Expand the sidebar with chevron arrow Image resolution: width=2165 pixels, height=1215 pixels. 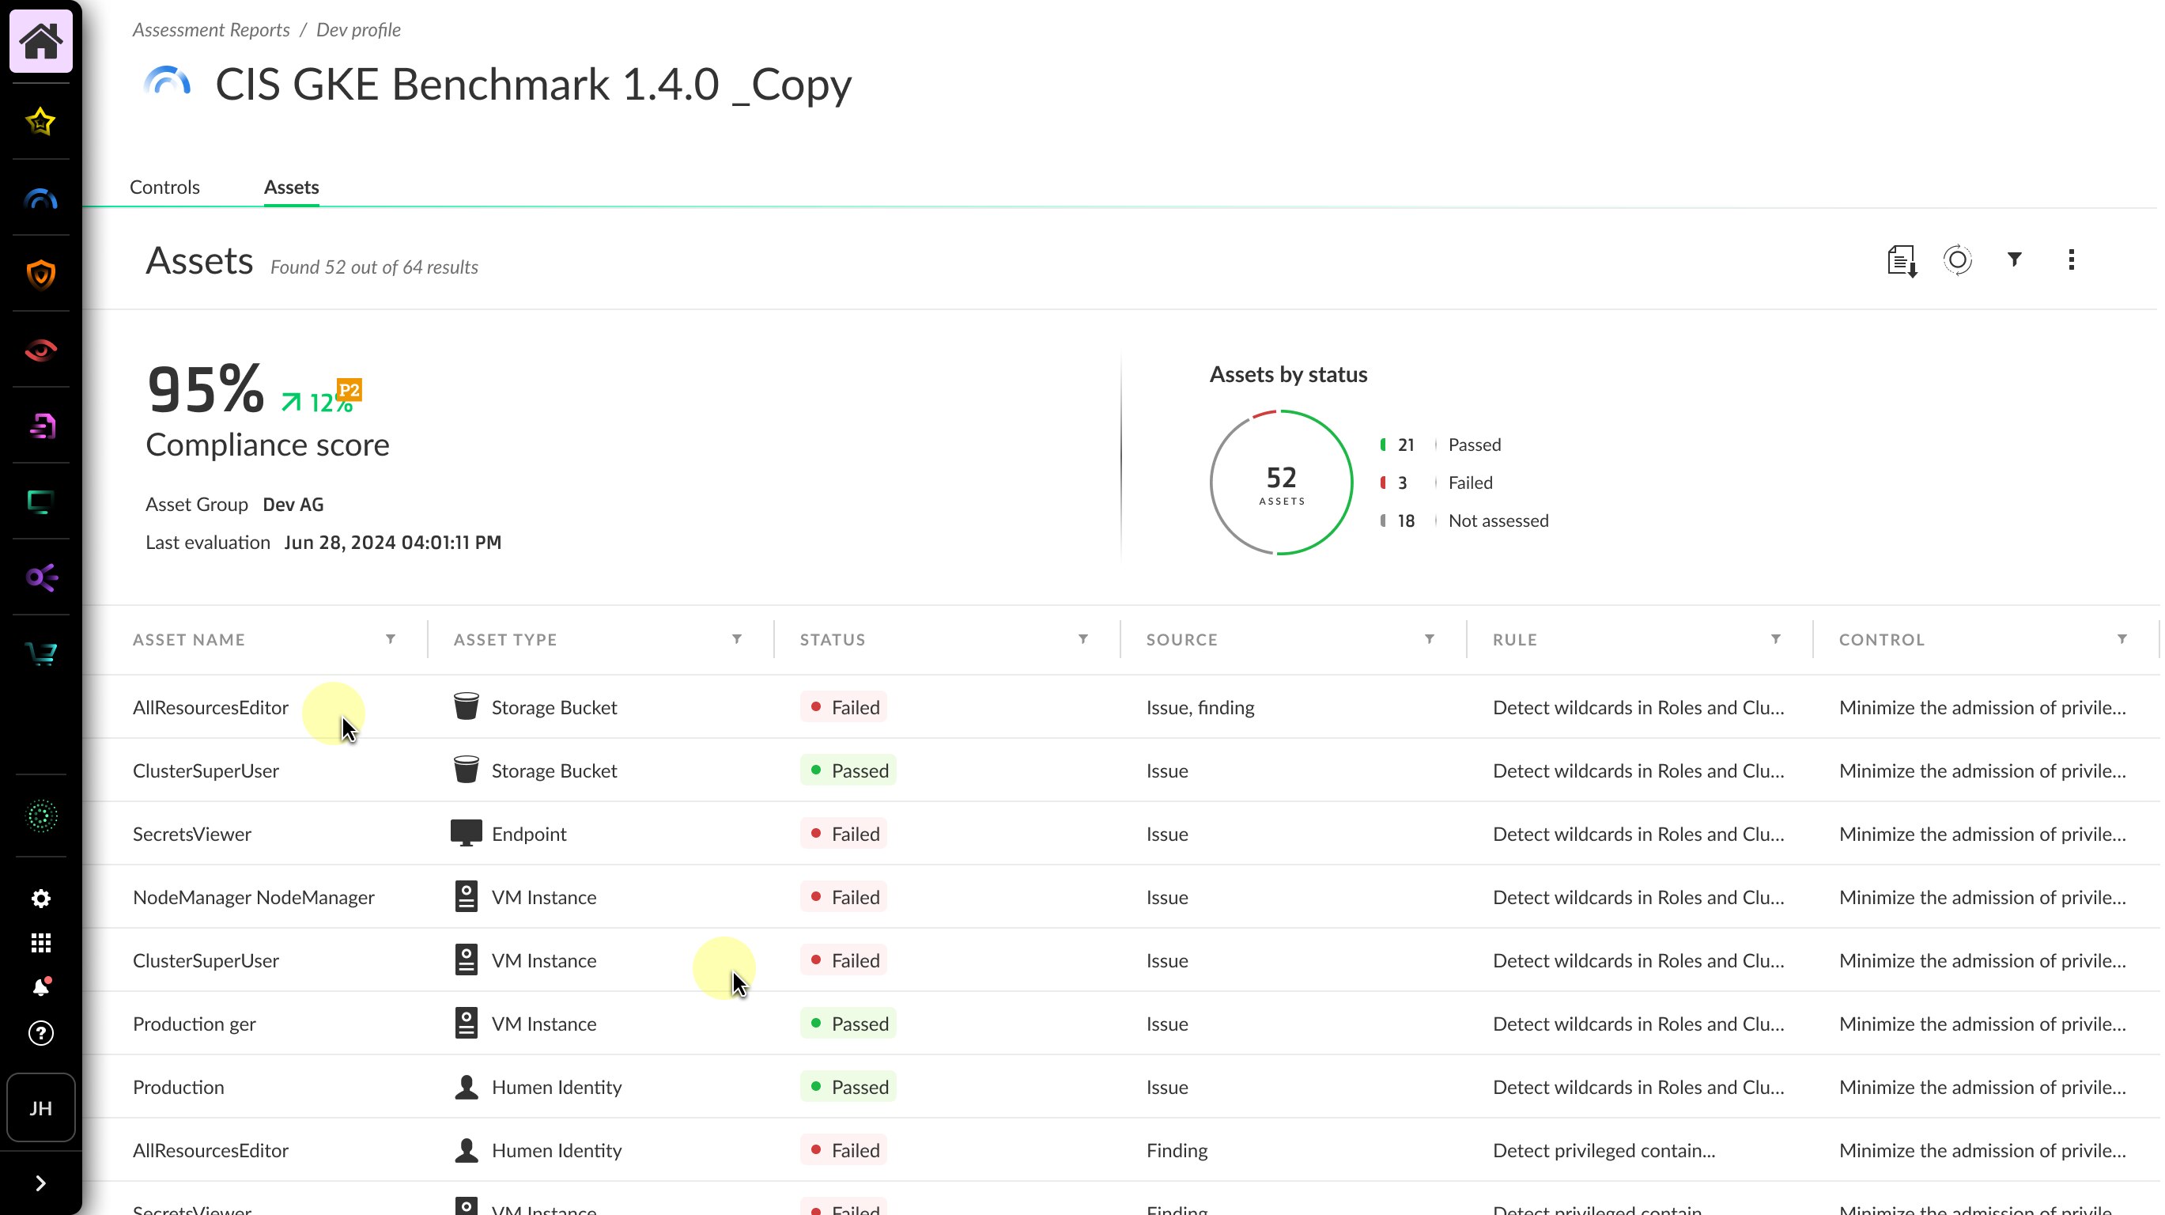[40, 1183]
